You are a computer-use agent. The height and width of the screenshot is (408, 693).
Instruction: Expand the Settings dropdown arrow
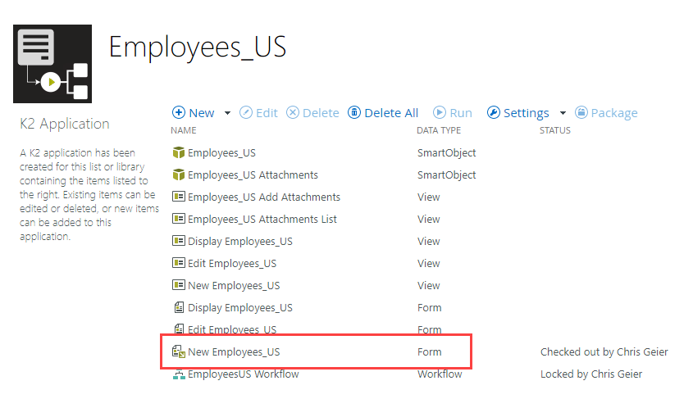[563, 113]
